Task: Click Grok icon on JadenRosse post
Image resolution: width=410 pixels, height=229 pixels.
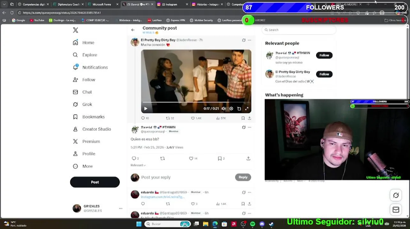Action: point(244,40)
